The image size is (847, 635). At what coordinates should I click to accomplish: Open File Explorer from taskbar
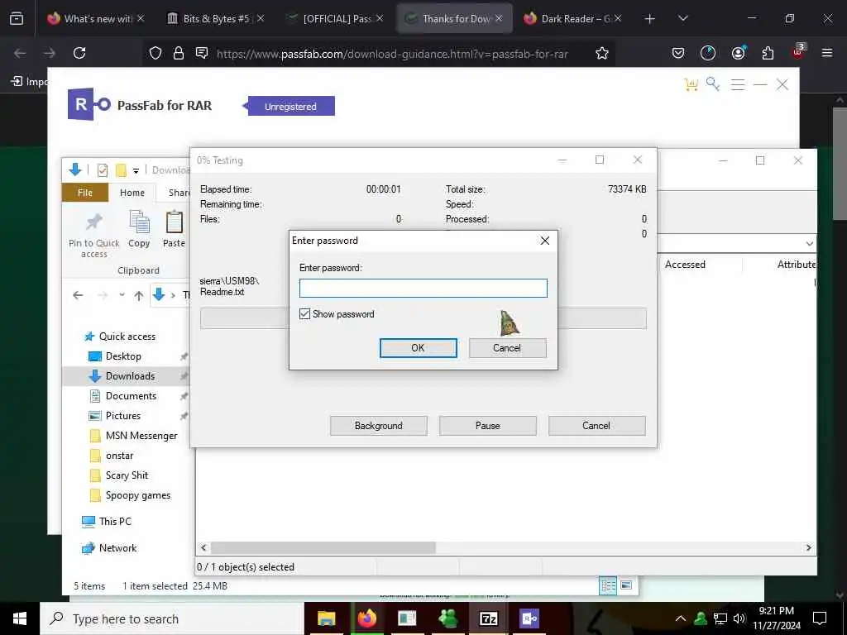[326, 618]
